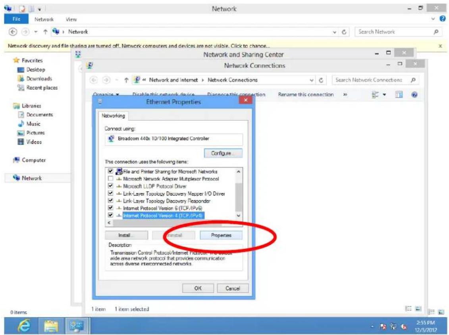Open the change your view dropdown arrow

pyautogui.click(x=385, y=95)
